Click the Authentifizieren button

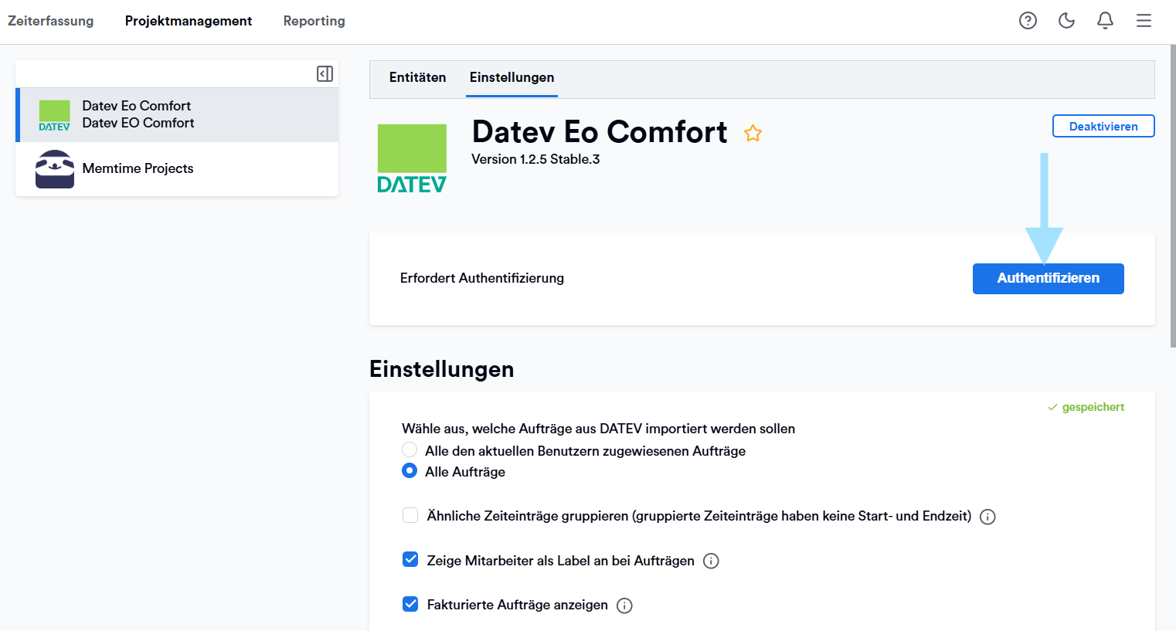pos(1048,278)
